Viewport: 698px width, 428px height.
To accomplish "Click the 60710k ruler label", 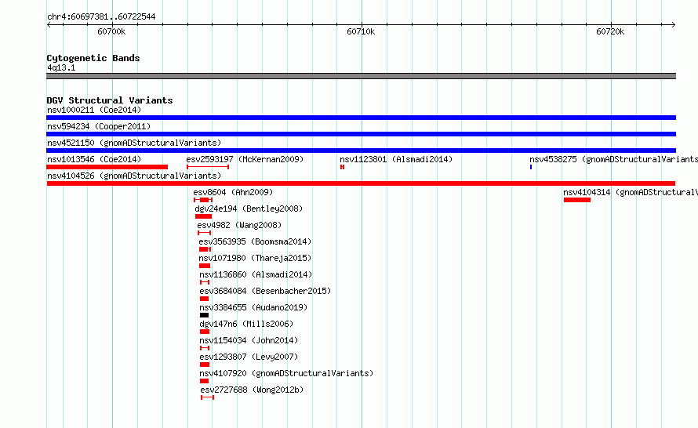I will click(361, 31).
